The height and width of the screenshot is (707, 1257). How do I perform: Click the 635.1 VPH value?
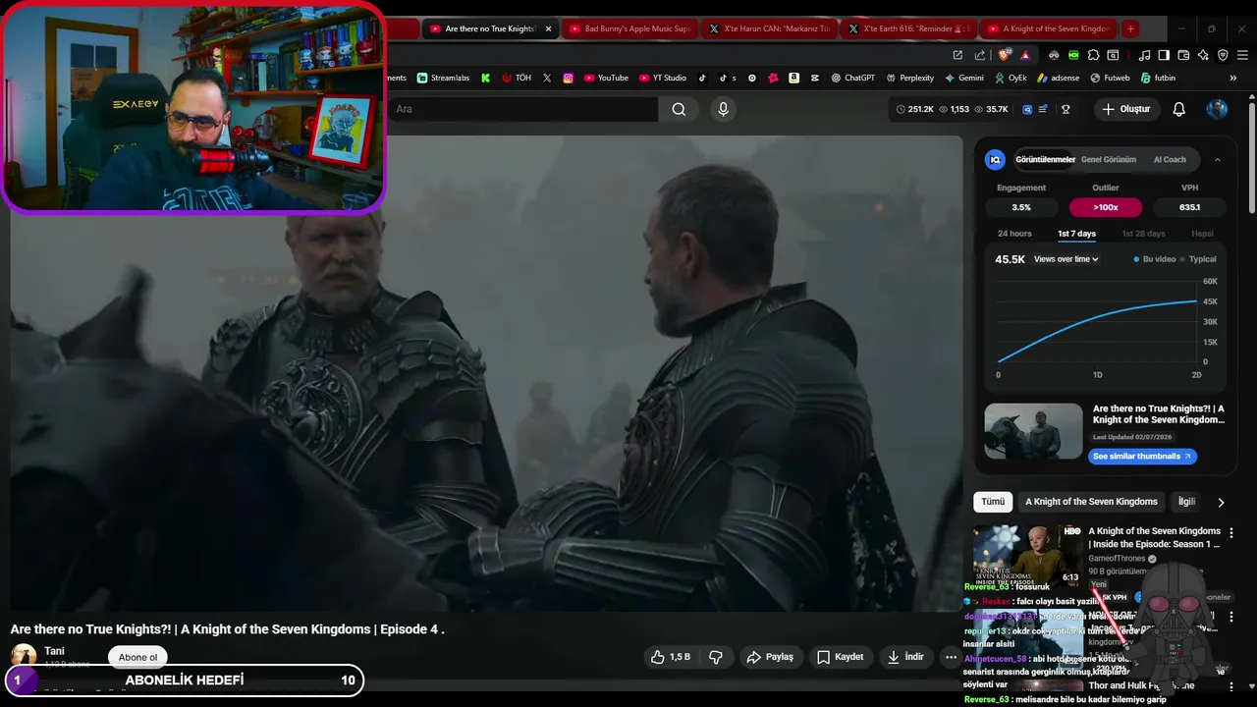1189,207
